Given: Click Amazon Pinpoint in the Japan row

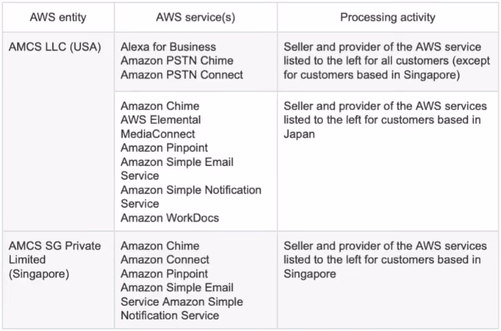Looking at the screenshot, I should [x=164, y=148].
